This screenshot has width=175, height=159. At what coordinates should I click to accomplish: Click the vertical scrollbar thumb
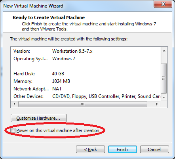click(164, 78)
